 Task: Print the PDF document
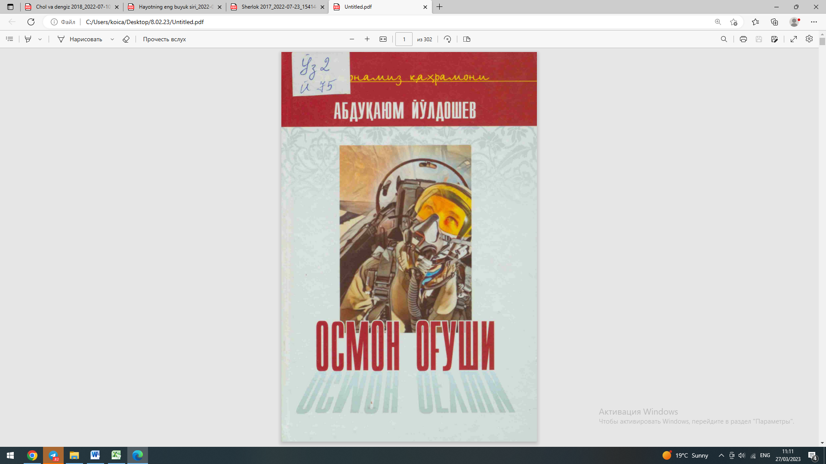pyautogui.click(x=743, y=39)
